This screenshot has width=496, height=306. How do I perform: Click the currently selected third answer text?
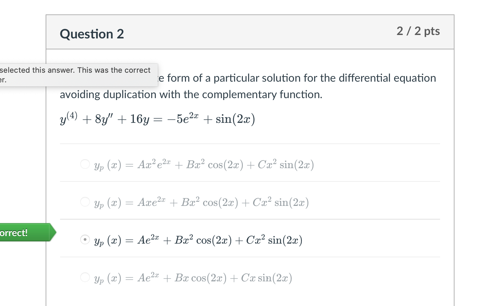(198, 240)
